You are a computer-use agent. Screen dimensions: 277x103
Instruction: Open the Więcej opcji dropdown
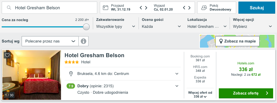coord(252,26)
